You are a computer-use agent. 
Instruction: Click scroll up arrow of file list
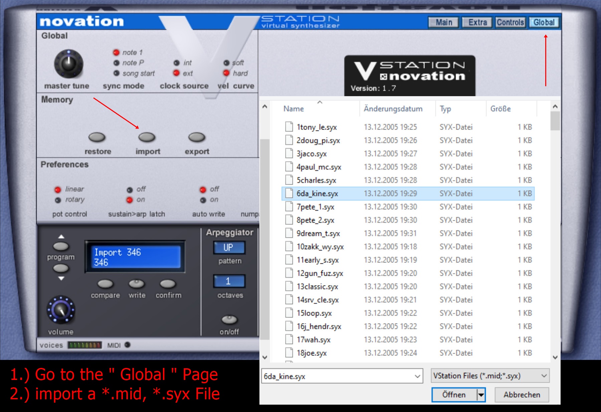[x=555, y=107]
